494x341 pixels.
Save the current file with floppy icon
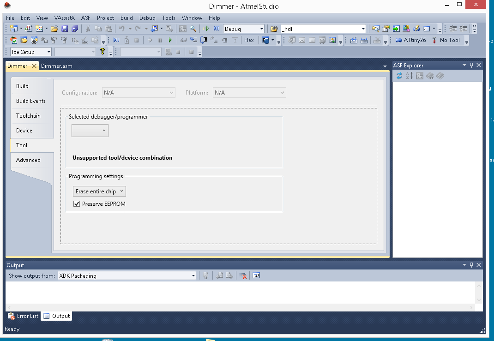pyautogui.click(x=65, y=29)
